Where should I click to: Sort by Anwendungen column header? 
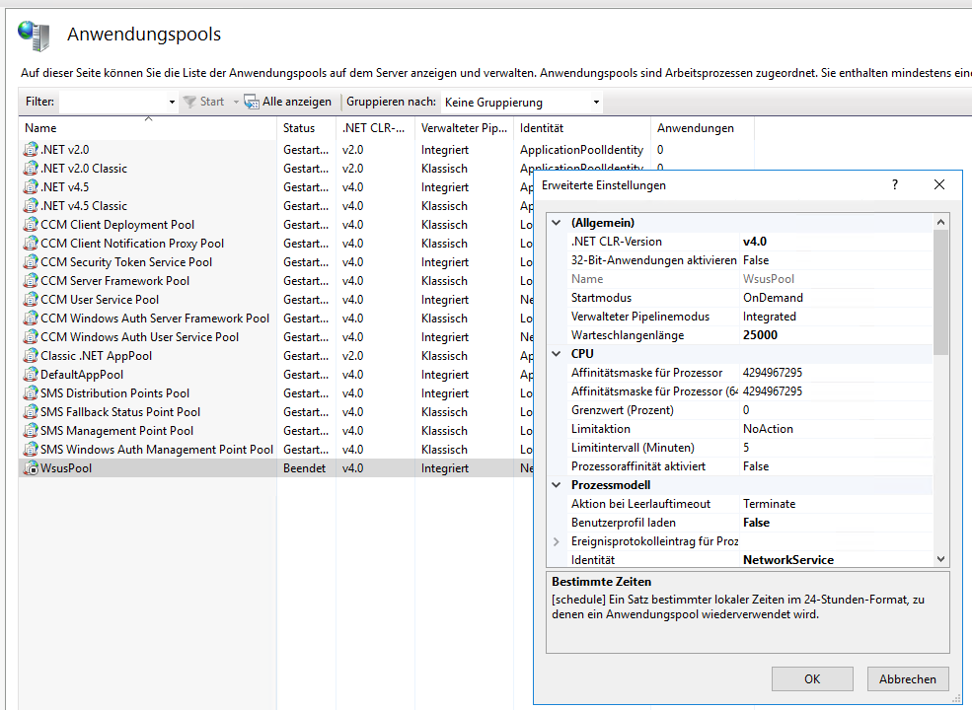tap(703, 127)
